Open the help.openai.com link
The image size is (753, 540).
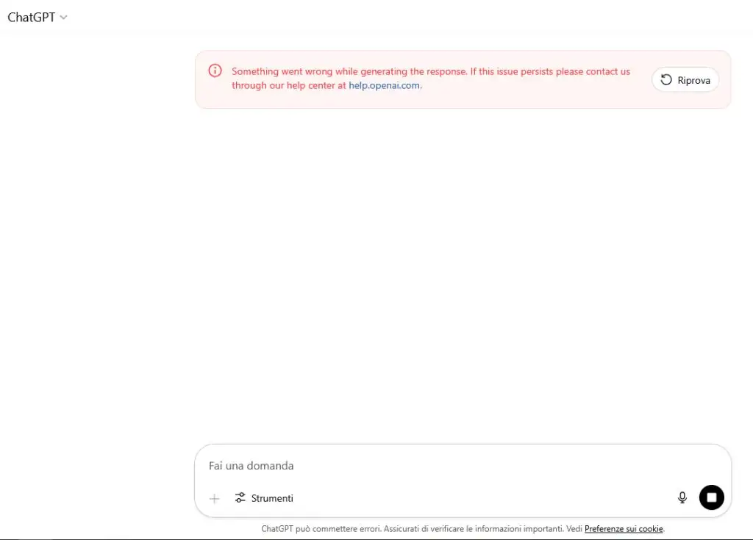click(384, 85)
